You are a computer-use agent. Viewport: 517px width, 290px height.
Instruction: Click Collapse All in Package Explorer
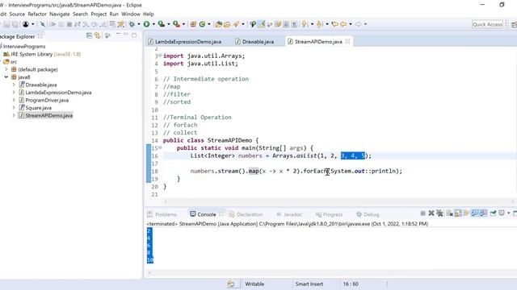(89, 35)
